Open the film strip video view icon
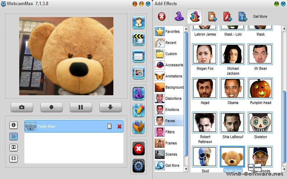The image size is (287, 179). coord(13,158)
